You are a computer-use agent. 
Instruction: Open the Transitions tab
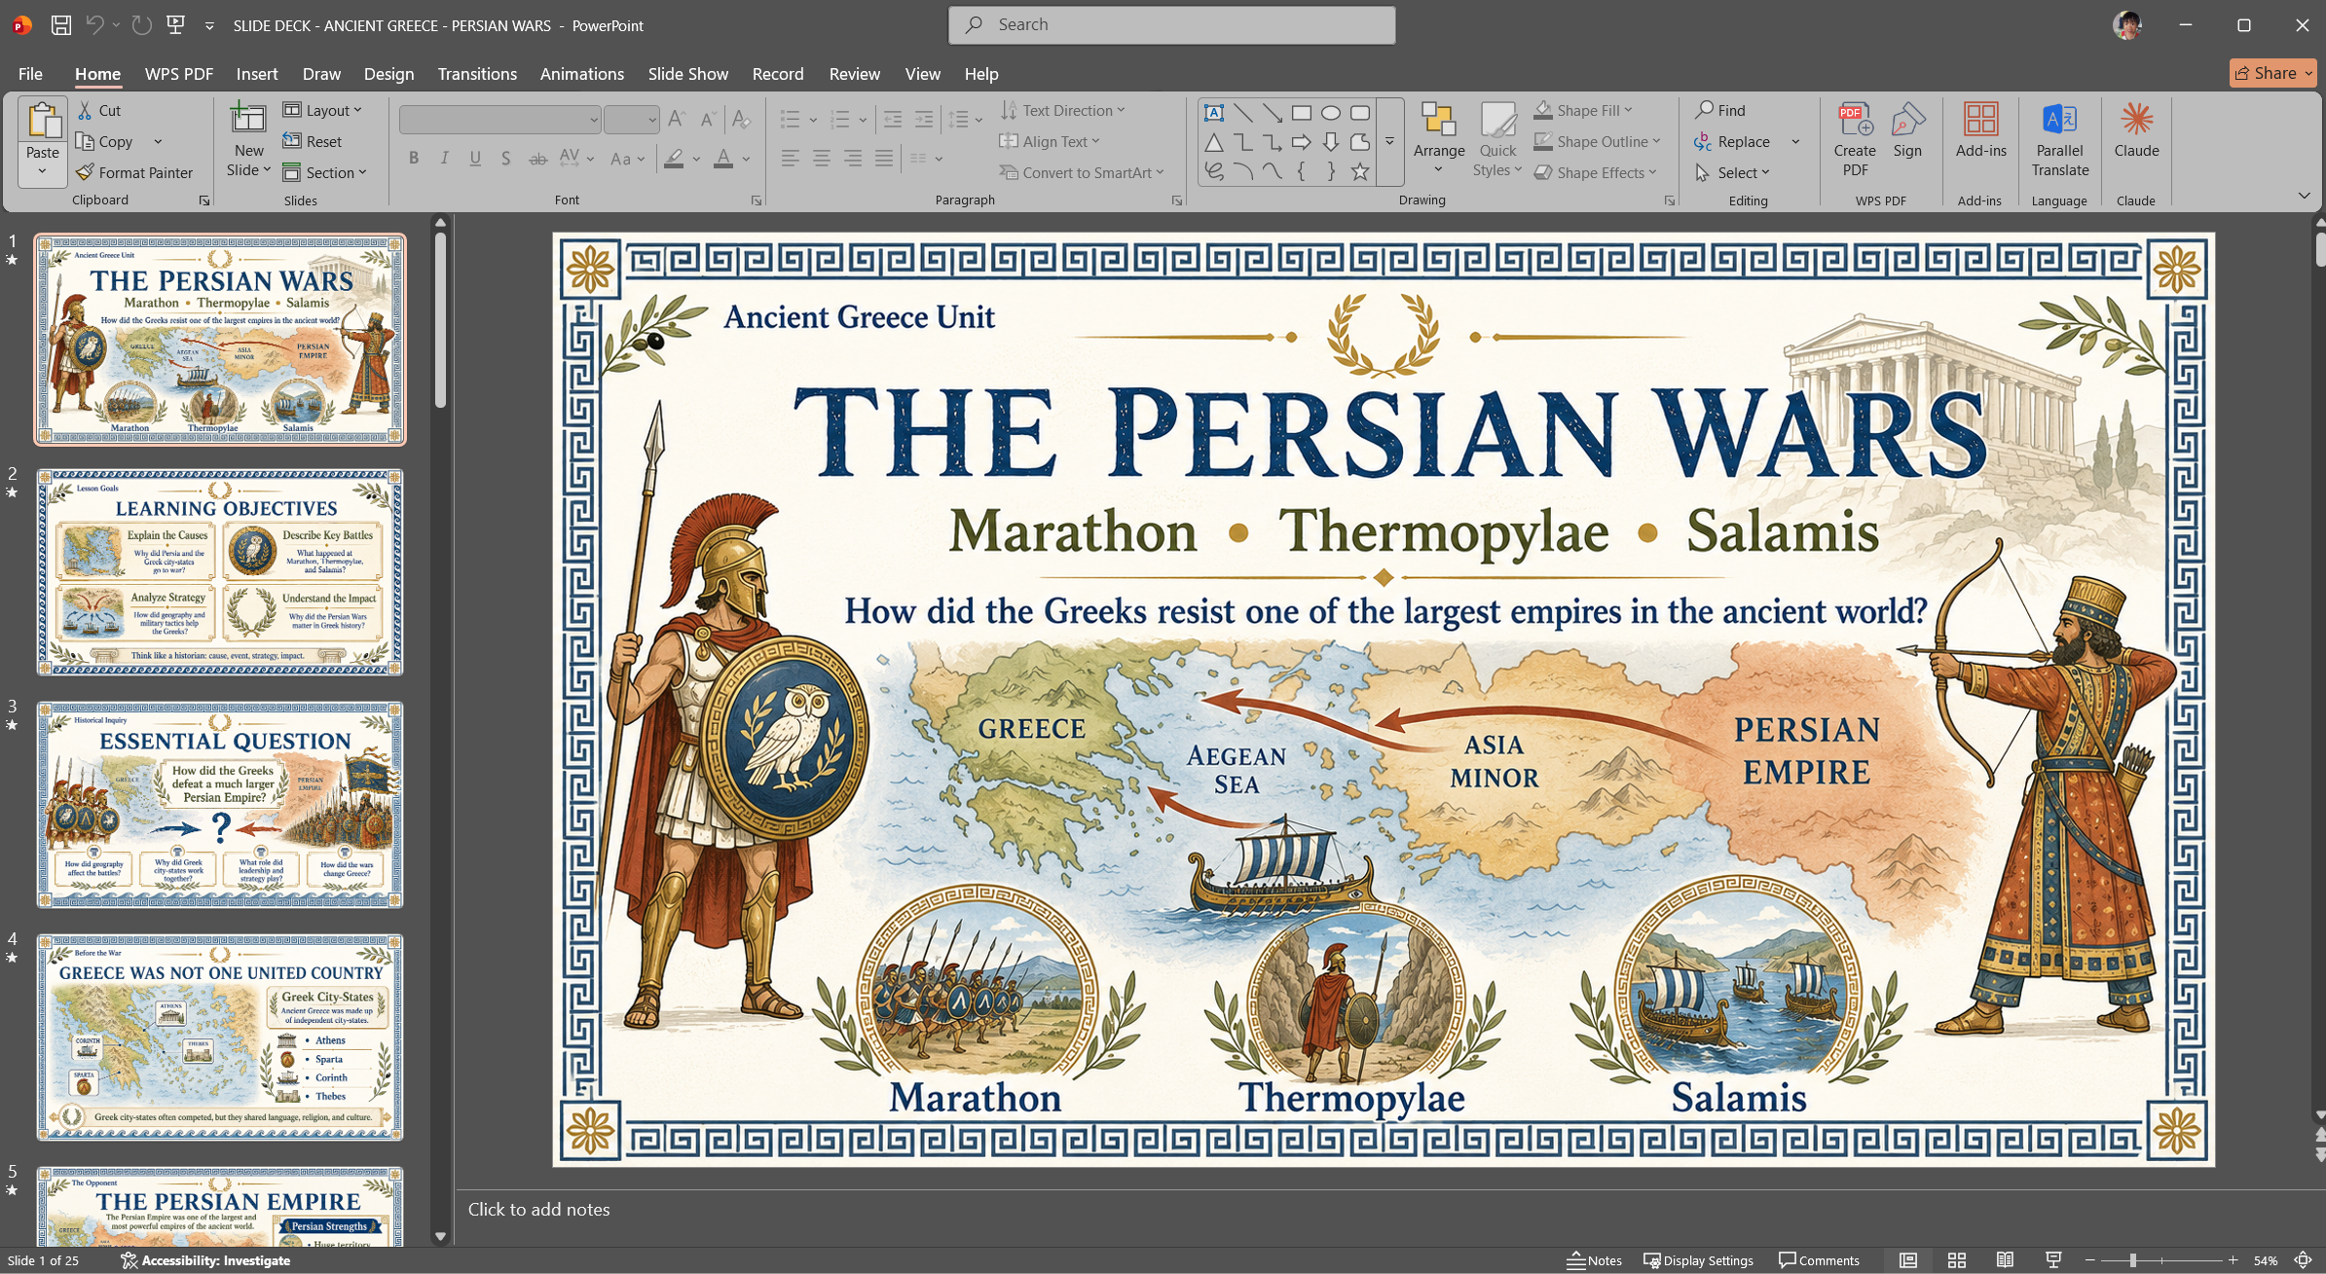[477, 74]
